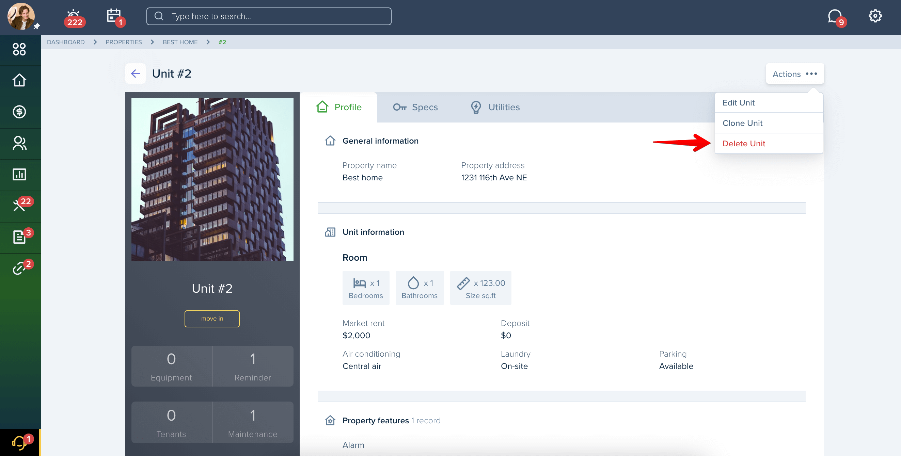Screen dimensions: 901x456
Task: Click the #2 breadcrumb item
Action: pyautogui.click(x=222, y=42)
